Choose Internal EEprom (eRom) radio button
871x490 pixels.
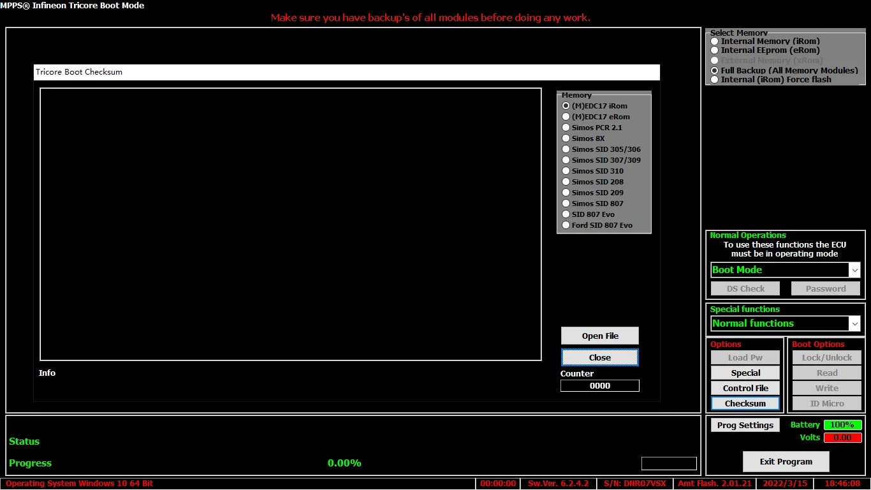tap(715, 50)
